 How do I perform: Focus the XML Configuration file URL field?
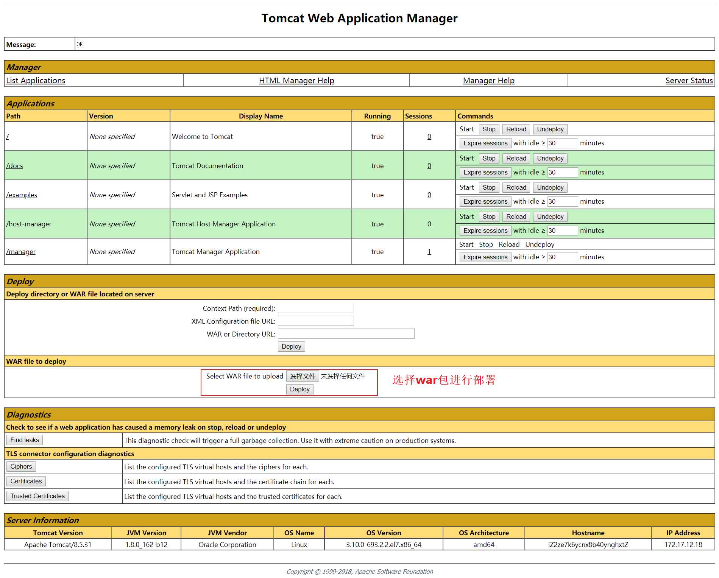[316, 321]
